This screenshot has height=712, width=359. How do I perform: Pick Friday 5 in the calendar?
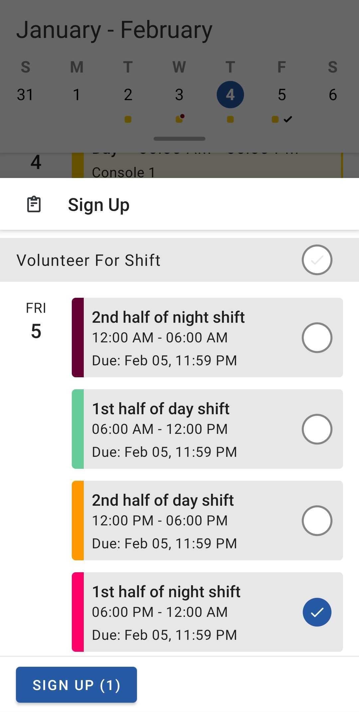(x=282, y=95)
